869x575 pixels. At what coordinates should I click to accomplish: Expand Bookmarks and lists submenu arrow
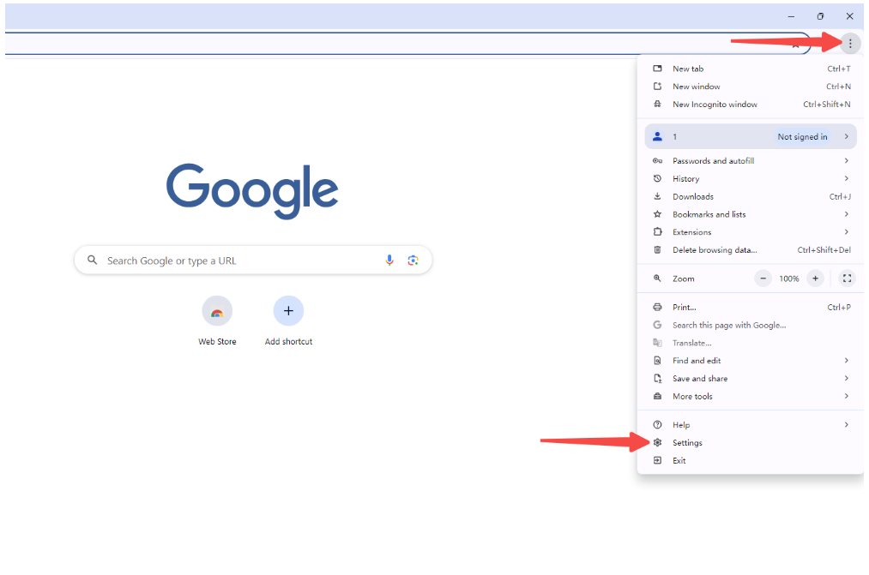[847, 214]
